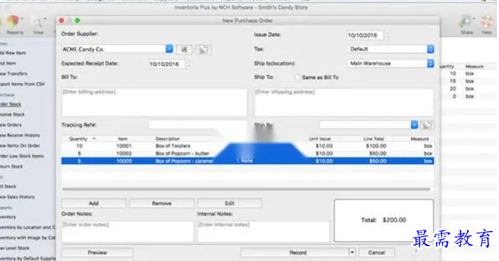499x261 pixels.
Task: Select the Box of Popcorn - butter row
Action: pyautogui.click(x=247, y=154)
